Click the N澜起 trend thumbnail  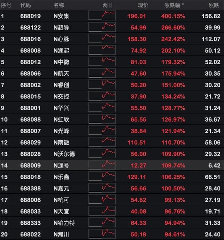102,50
